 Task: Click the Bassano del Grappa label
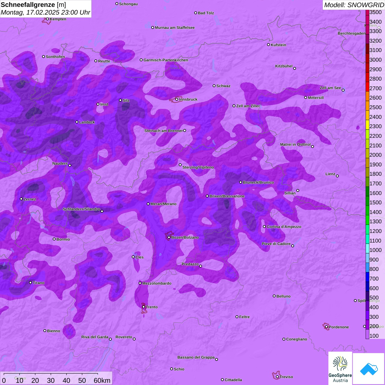(196, 357)
